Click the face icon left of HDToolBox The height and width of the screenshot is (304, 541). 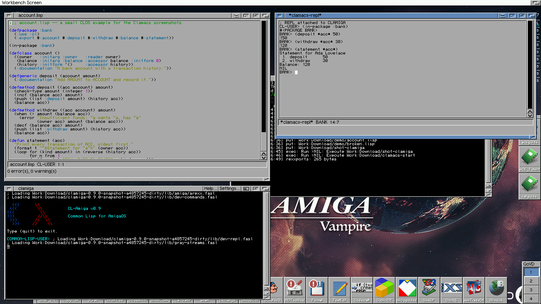point(276,290)
